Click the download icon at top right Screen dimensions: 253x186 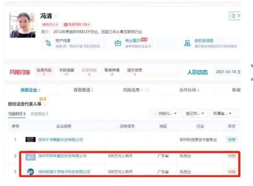click(x=234, y=16)
